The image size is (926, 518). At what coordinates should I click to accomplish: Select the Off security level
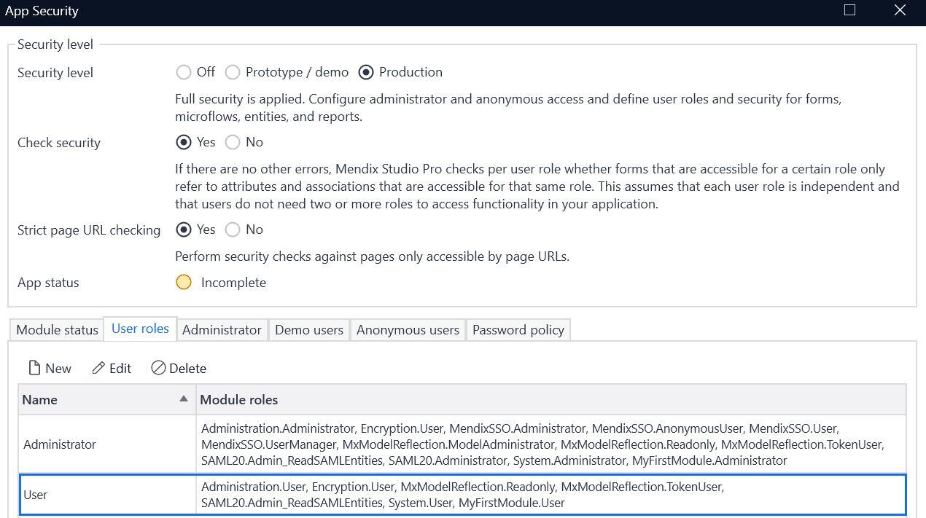184,72
